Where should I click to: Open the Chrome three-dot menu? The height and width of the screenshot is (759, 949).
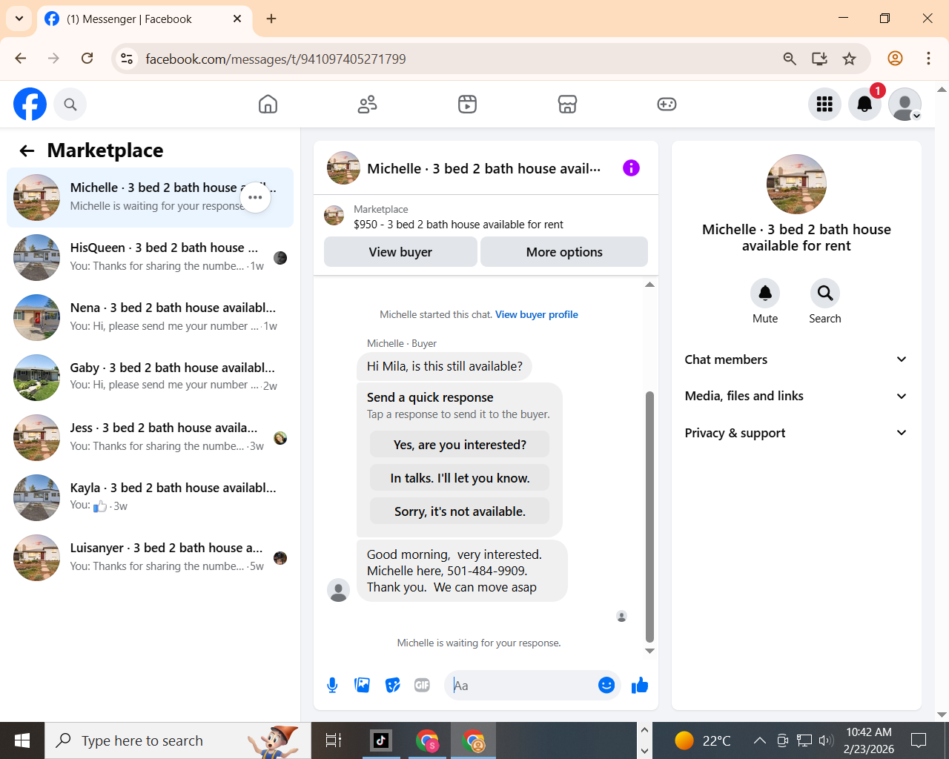coord(928,59)
